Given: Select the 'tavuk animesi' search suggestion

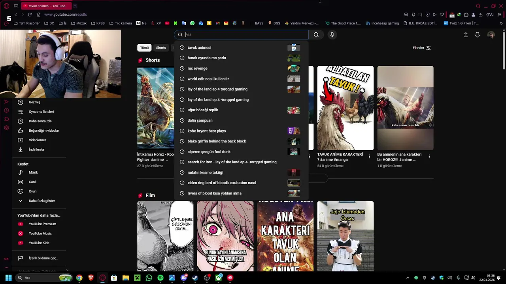Looking at the screenshot, I should [x=241, y=48].
